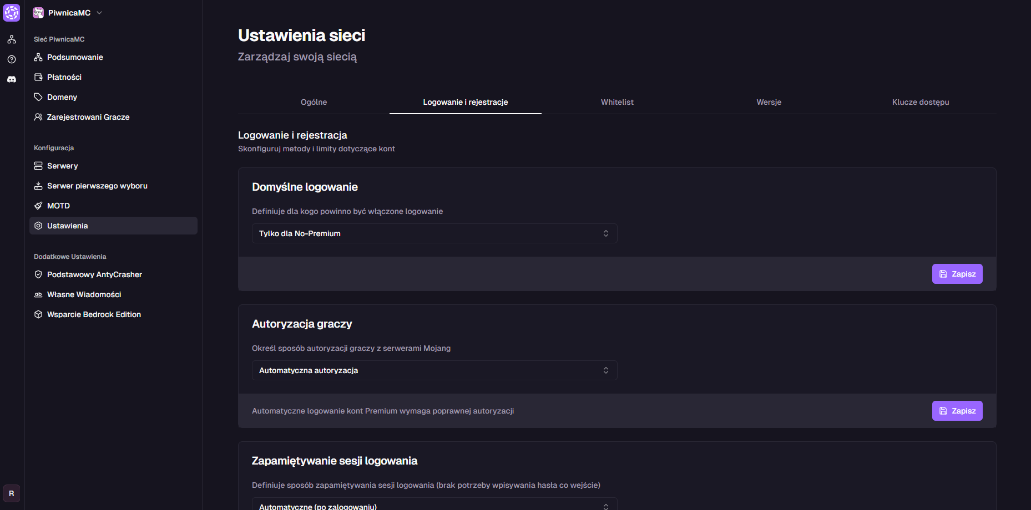Click the network nodes icon in left rail
This screenshot has width=1031, height=510.
pyautogui.click(x=12, y=39)
